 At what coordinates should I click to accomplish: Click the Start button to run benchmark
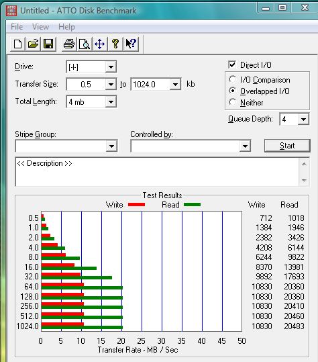tap(287, 146)
